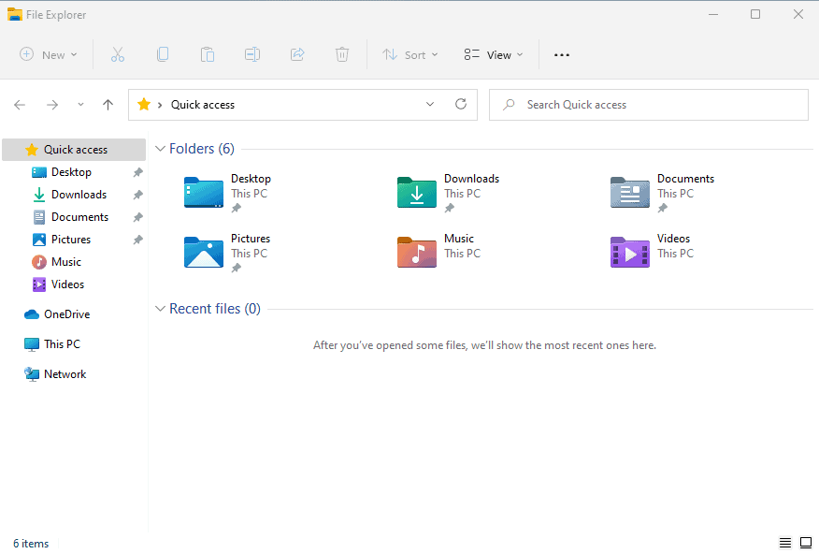Click the Rename icon in the toolbar
The image size is (819, 554).
(251, 54)
